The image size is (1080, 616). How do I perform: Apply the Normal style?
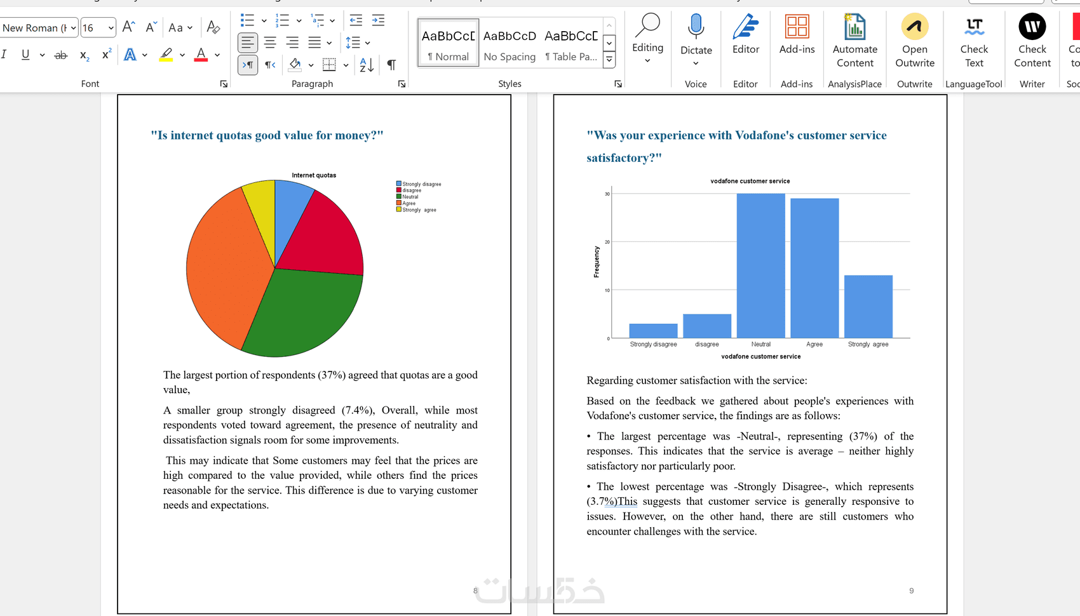(449, 43)
